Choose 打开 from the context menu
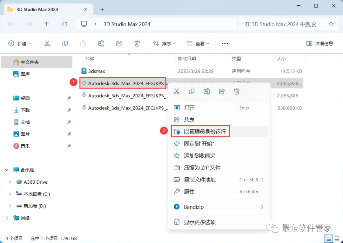This screenshot has height=243, width=343. point(219,108)
